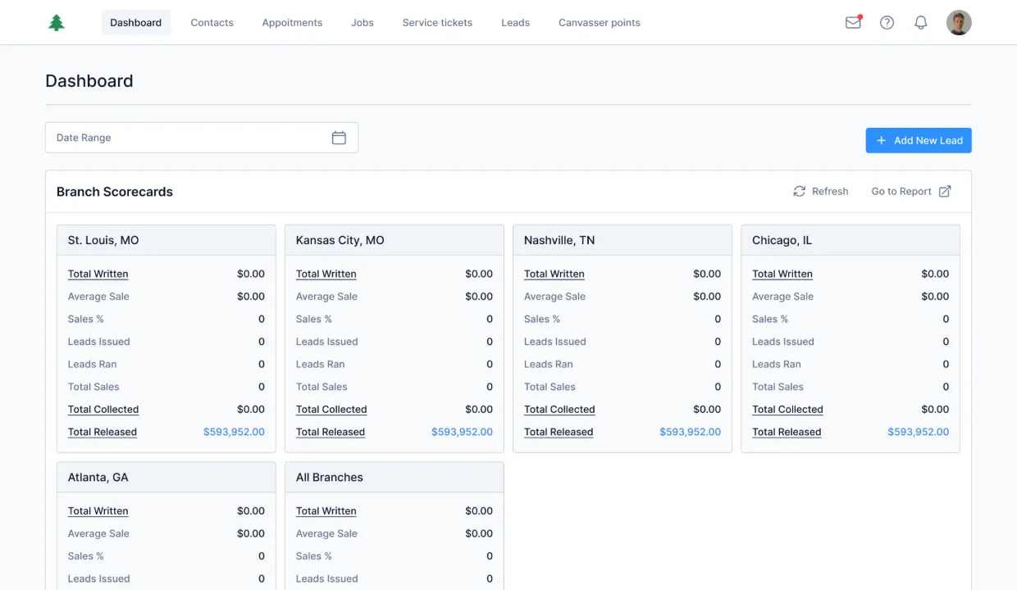Viewport: 1017px width, 590px height.
Task: Open Total Written link in Nashville card
Action: (x=554, y=274)
